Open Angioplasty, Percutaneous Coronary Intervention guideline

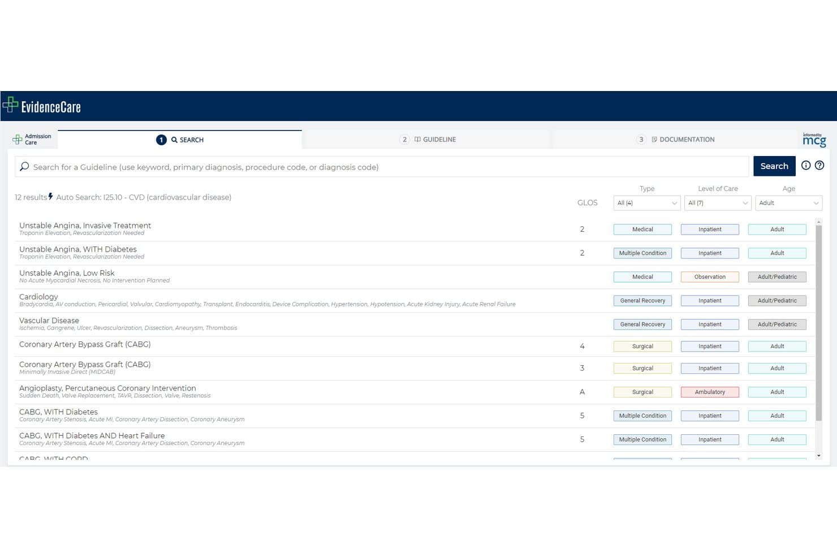click(x=107, y=388)
